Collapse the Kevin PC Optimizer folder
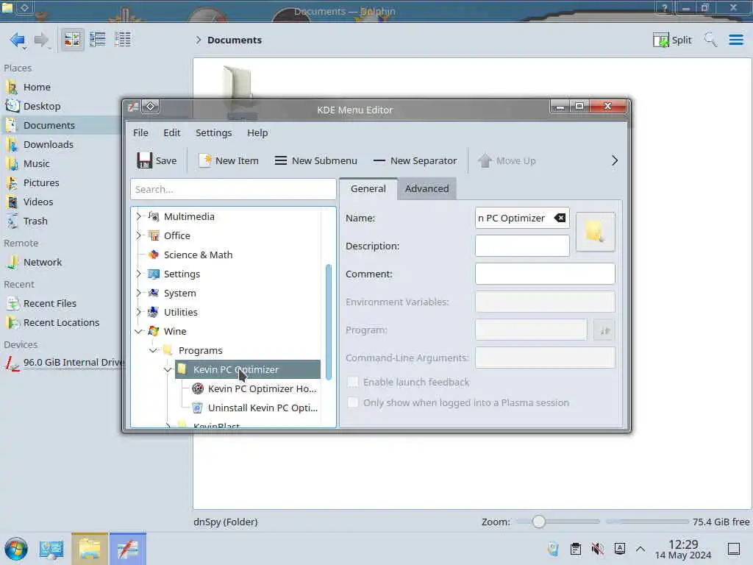The image size is (753, 565). click(x=168, y=369)
